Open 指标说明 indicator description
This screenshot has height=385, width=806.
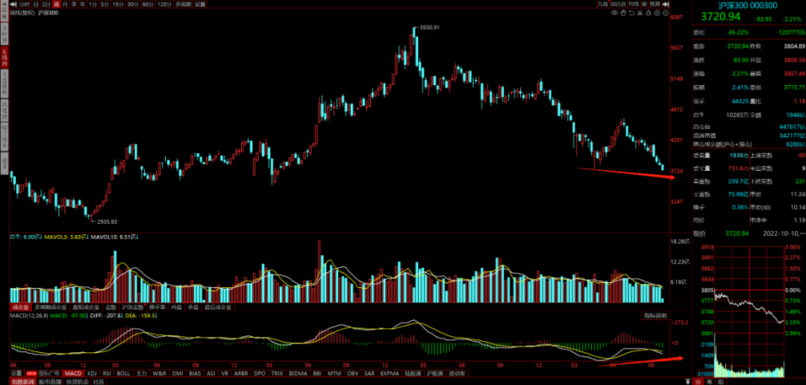655,316
